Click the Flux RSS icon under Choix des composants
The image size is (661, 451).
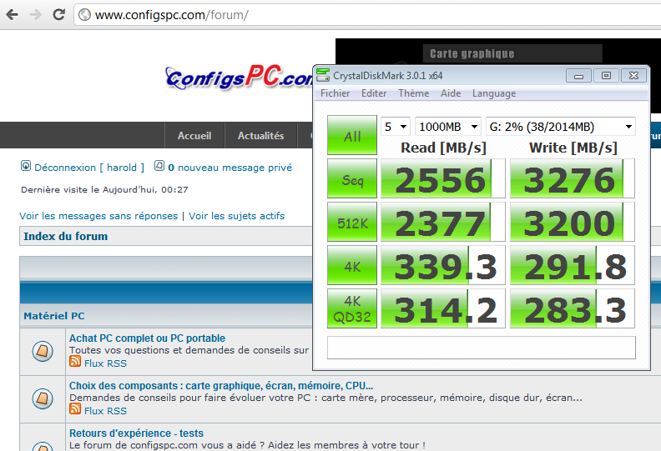(75, 410)
